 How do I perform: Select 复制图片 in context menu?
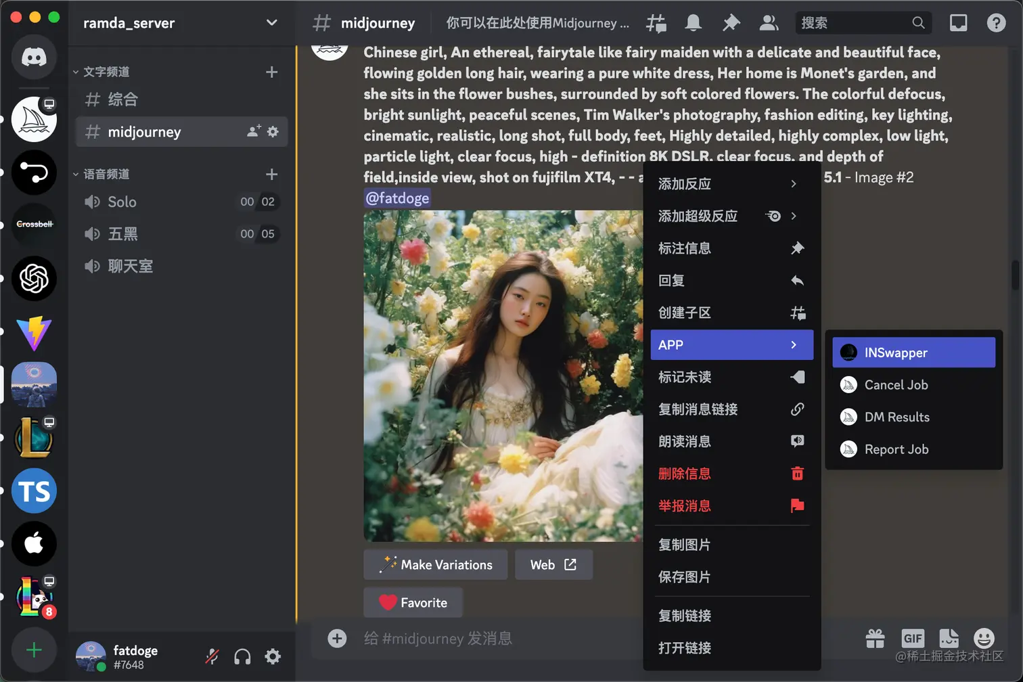tap(731, 545)
